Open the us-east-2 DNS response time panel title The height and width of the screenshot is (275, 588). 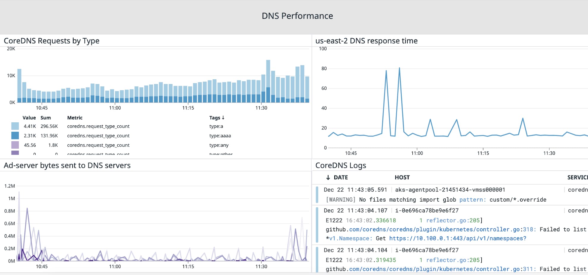coord(366,41)
